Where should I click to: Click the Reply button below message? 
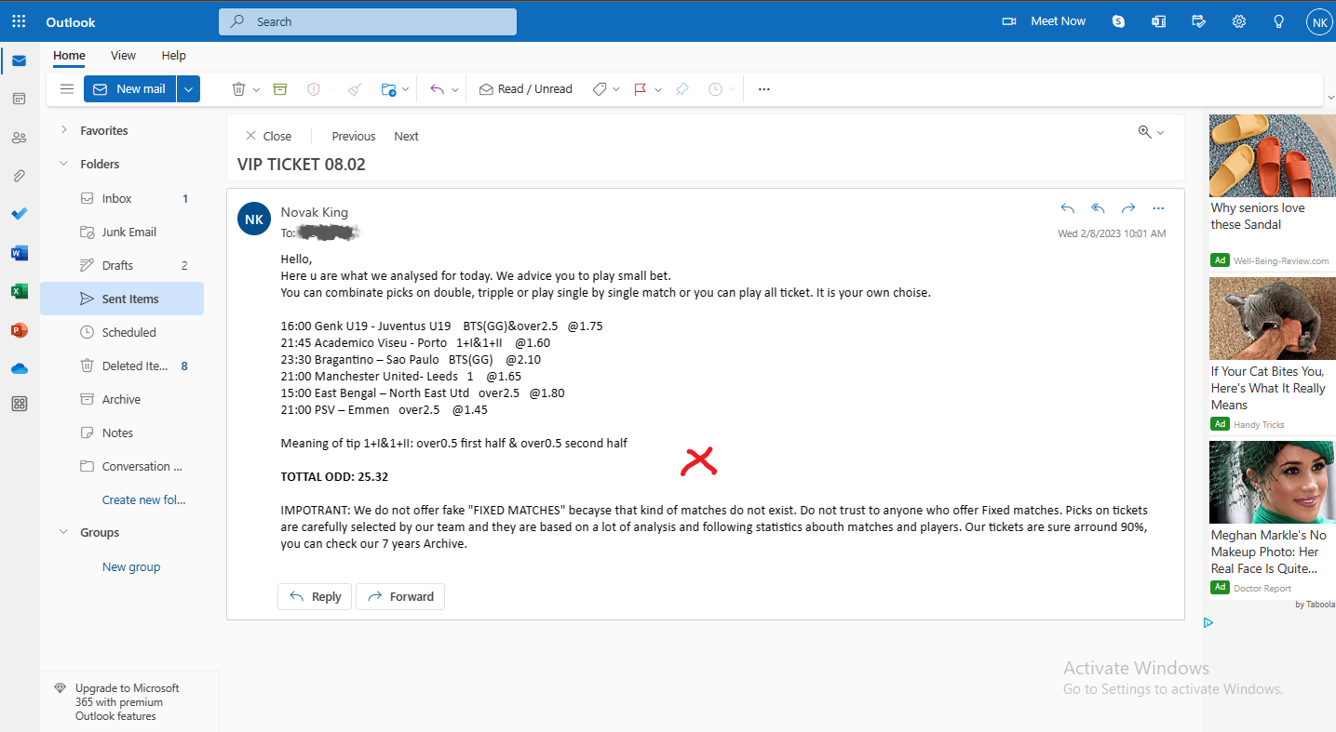[315, 596]
